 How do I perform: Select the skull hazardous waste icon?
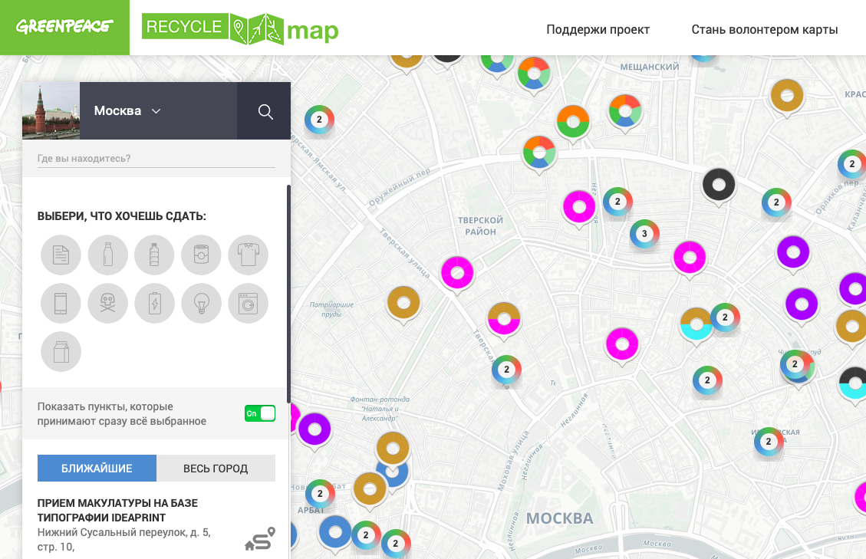[x=107, y=304]
